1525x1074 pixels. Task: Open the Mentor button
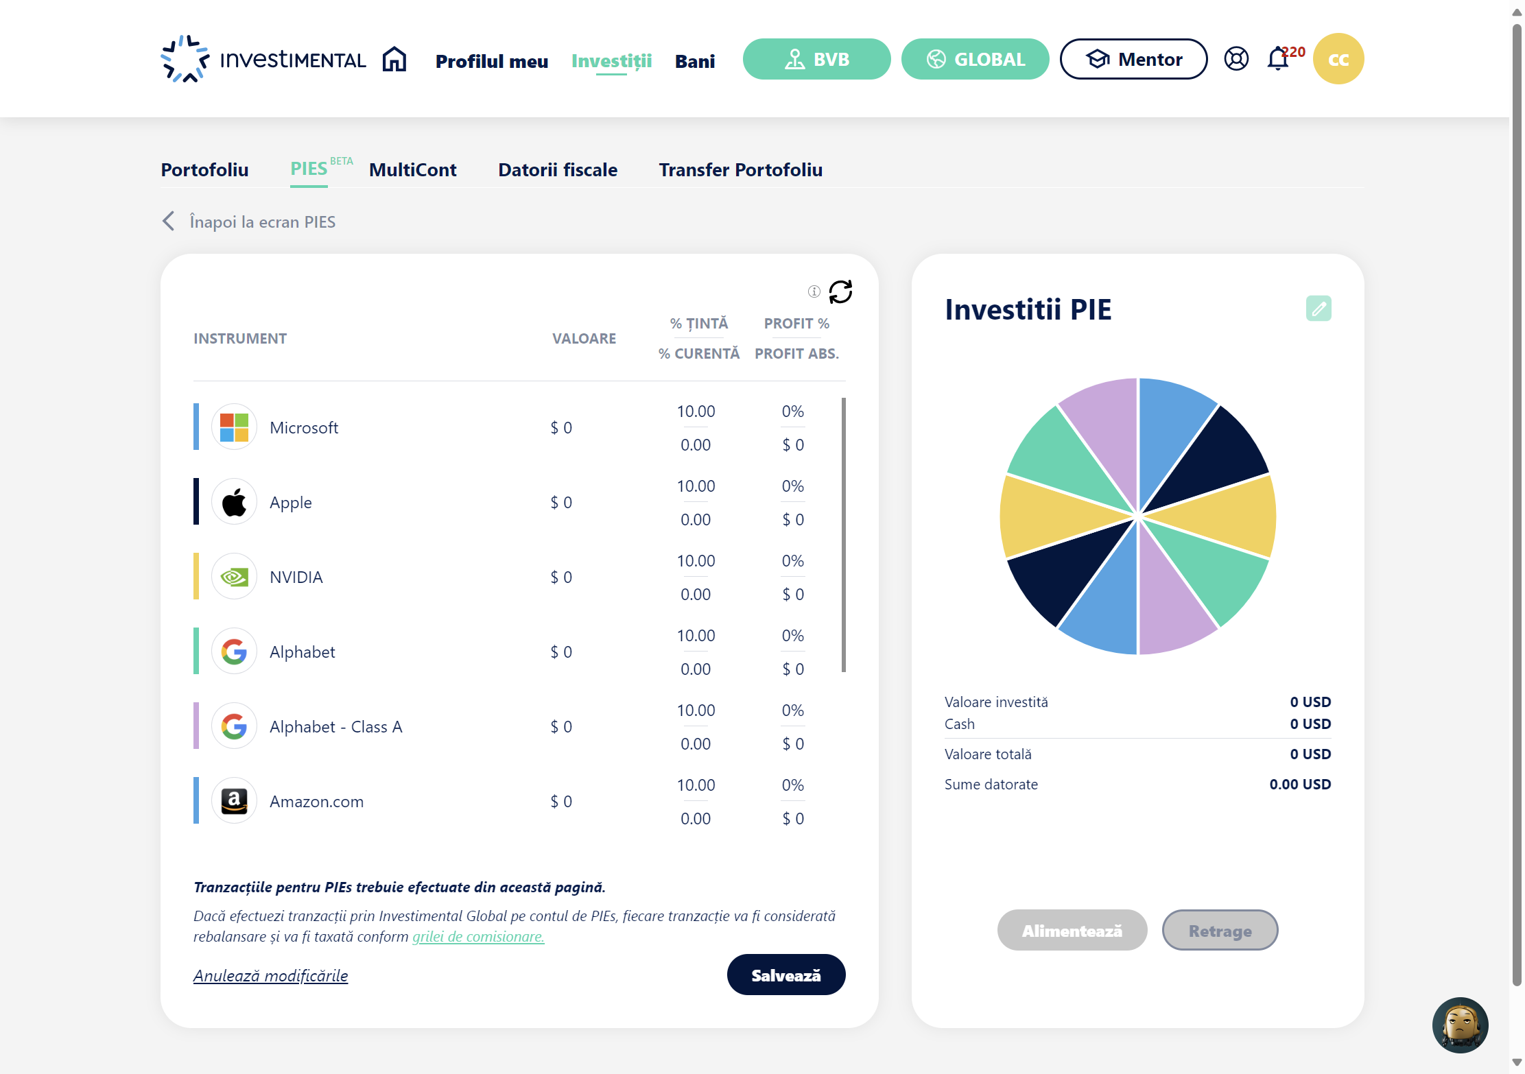pyautogui.click(x=1133, y=59)
